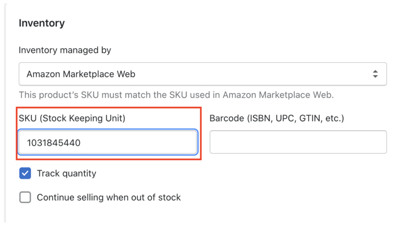The image size is (398, 232).
Task: Click the Inventory managed by label
Action: pos(65,50)
